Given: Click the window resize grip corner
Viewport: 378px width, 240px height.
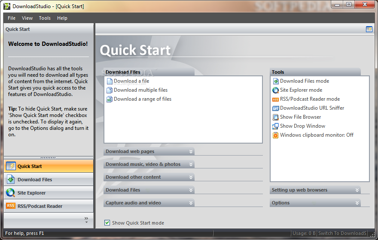Looking at the screenshot, I should (x=373, y=234).
